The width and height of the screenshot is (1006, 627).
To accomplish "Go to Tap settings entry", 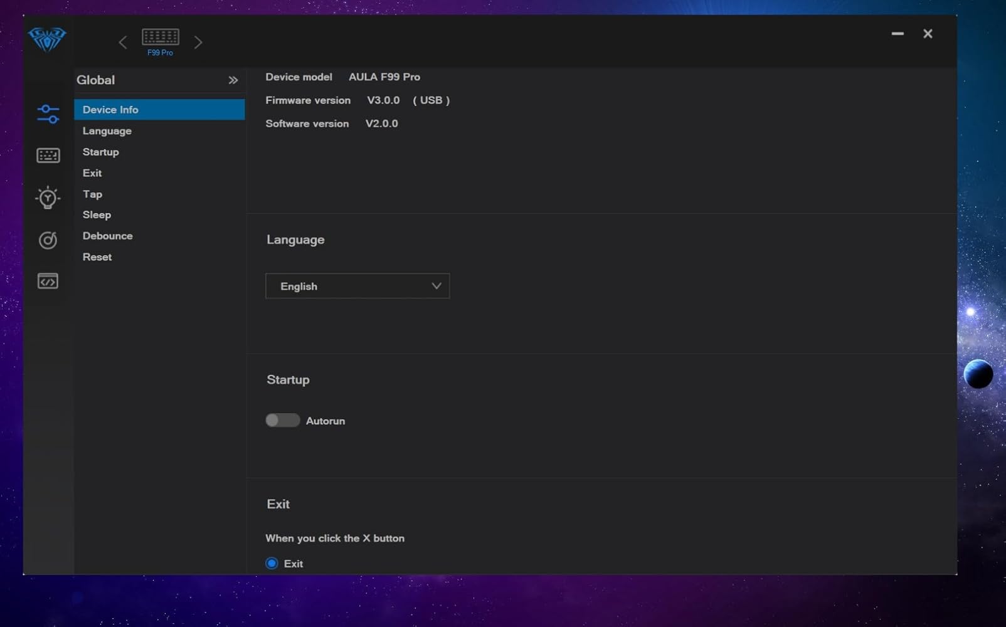I will [92, 194].
